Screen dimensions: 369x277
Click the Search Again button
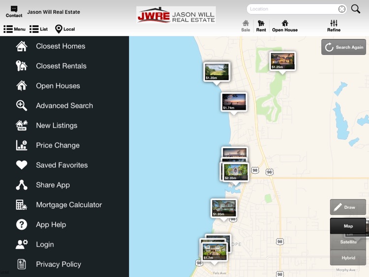tap(343, 47)
